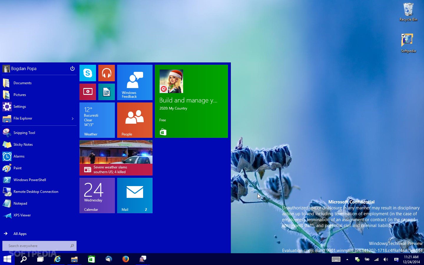
Task: Launch Snipping Tool
Action: (x=39, y=133)
